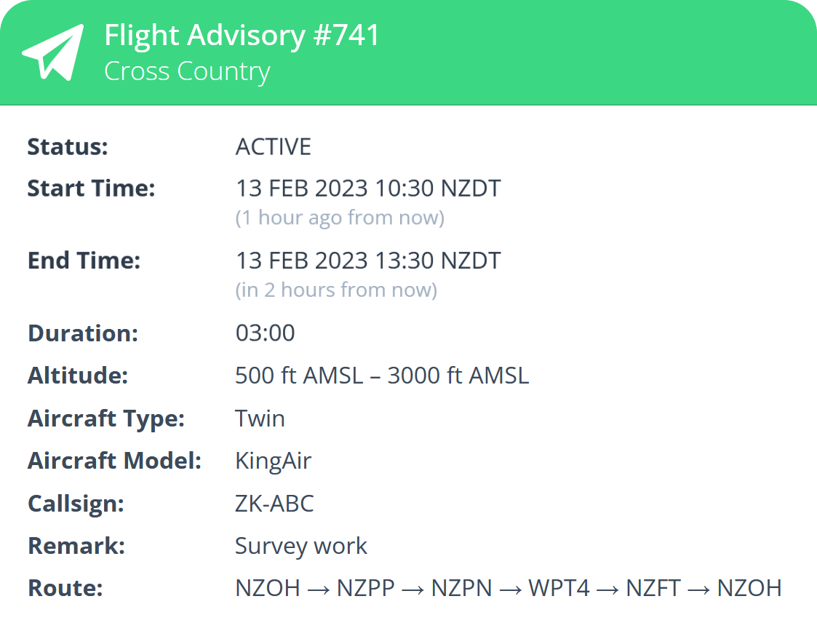Viewport: 817px width, 631px height.
Task: Click the aircraft model KingAir
Action: [273, 461]
